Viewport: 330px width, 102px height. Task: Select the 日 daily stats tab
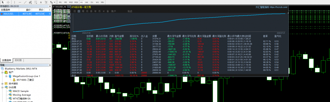[79, 11]
